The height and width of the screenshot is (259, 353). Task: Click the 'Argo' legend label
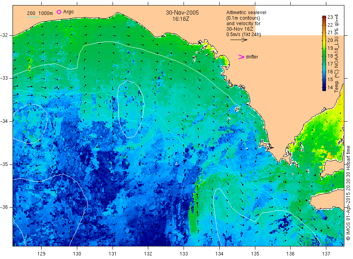68,12
